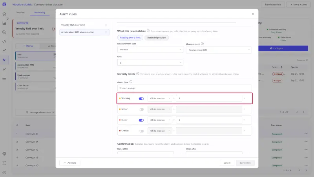Select the 'Acceleration RMS above median' rule in the list

coord(84,32)
